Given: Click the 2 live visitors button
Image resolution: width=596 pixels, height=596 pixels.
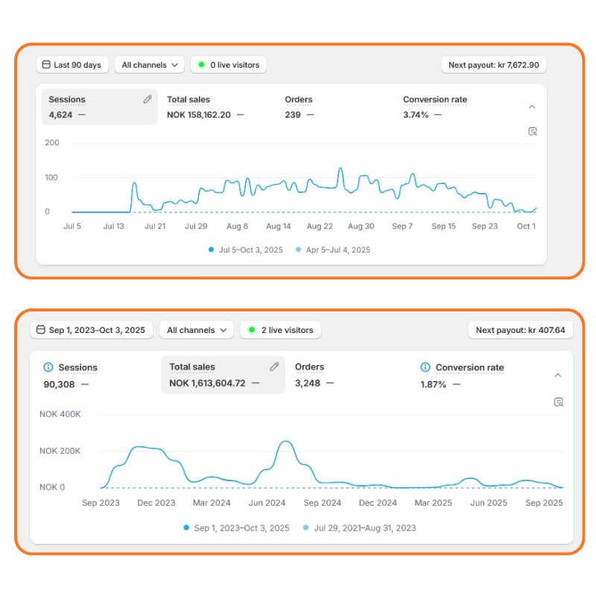Looking at the screenshot, I should [280, 330].
